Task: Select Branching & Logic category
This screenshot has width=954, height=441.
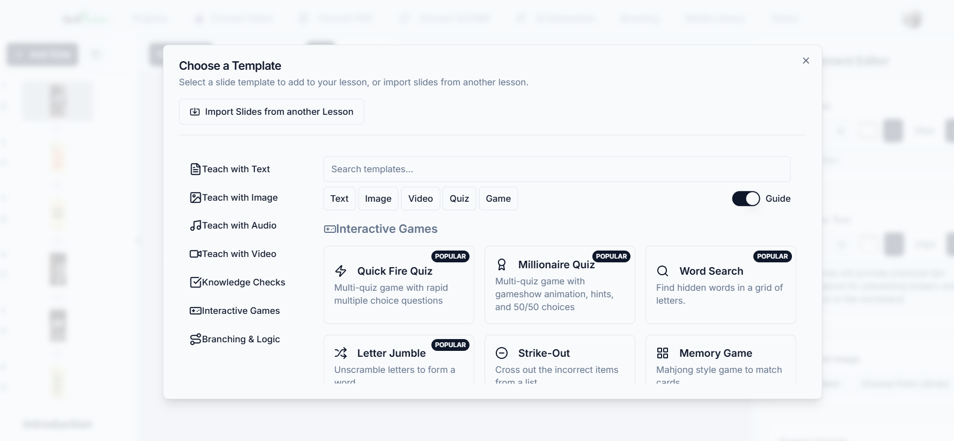Action: tap(235, 339)
